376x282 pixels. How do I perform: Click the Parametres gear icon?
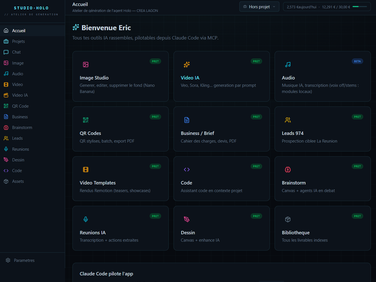pyautogui.click(x=8, y=260)
